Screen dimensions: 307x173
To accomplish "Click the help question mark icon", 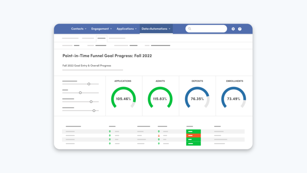I will (240, 29).
